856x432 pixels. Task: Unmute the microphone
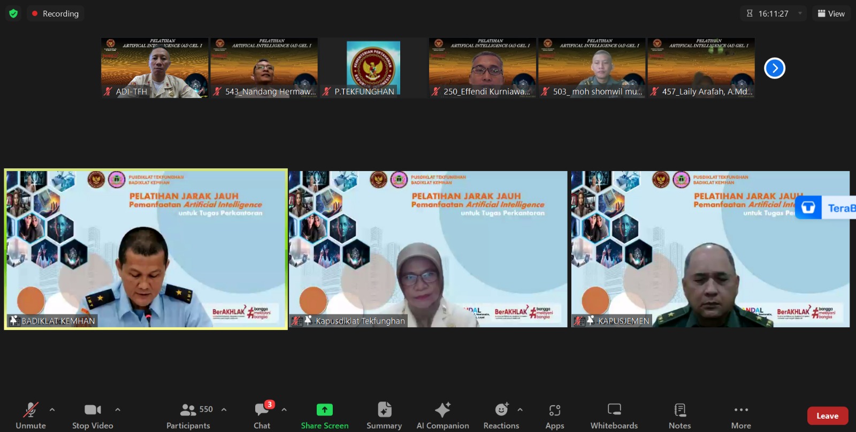click(30, 415)
